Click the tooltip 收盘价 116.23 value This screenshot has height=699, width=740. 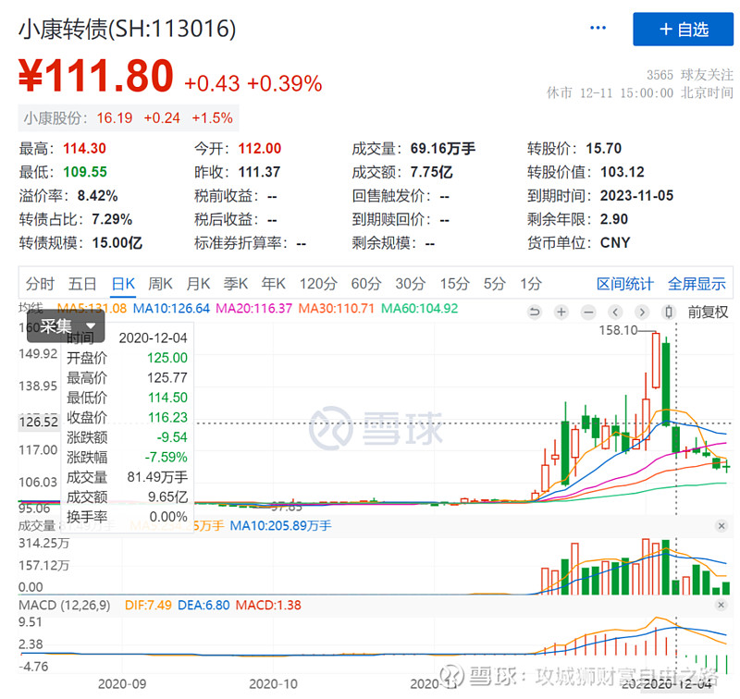click(167, 417)
